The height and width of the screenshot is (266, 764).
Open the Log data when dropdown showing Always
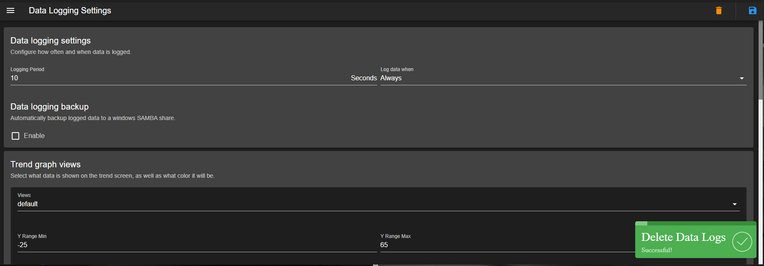click(563, 78)
